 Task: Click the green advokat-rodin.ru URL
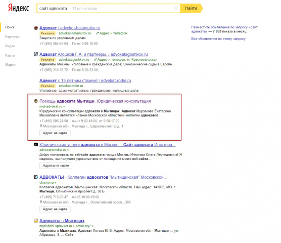[71, 86]
